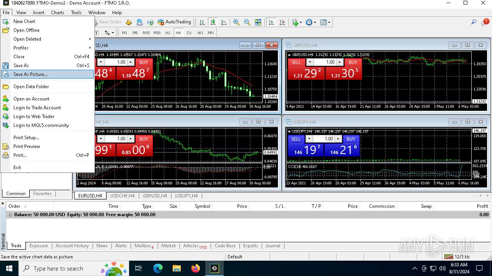The width and height of the screenshot is (492, 276).
Task: Click USDJPY volume input field
Action: pyautogui.click(x=324, y=139)
